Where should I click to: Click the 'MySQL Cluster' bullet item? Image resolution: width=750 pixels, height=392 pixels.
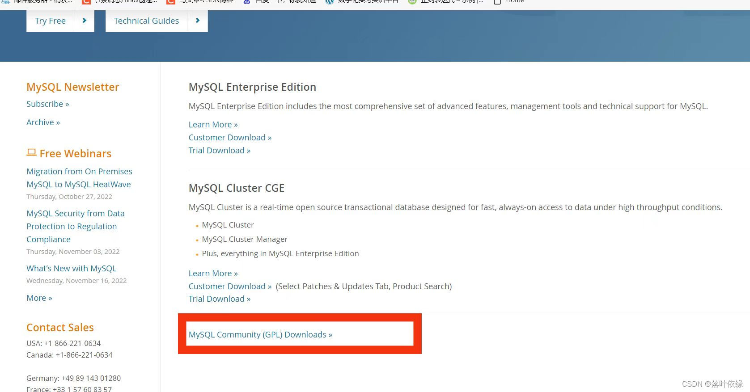coord(228,225)
